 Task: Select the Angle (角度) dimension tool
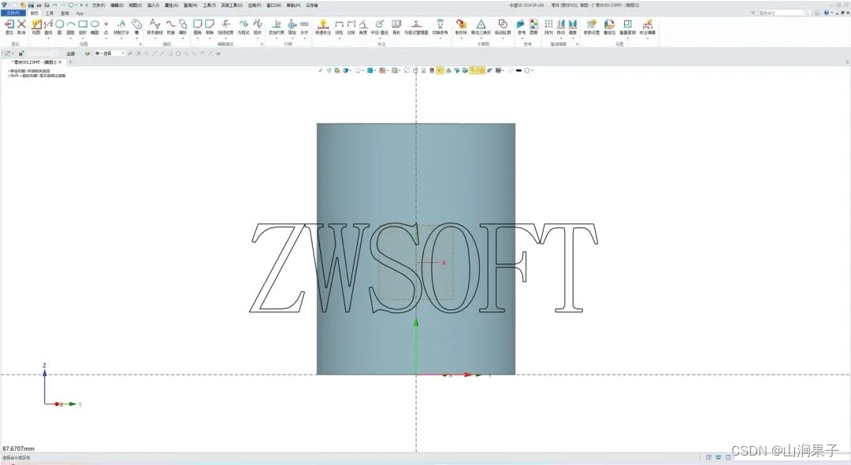coord(363,26)
